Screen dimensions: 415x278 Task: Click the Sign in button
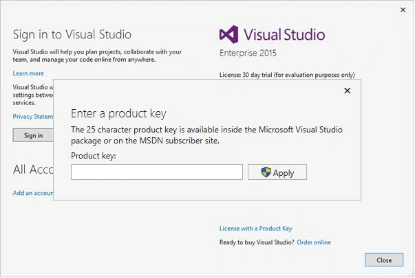(33, 135)
